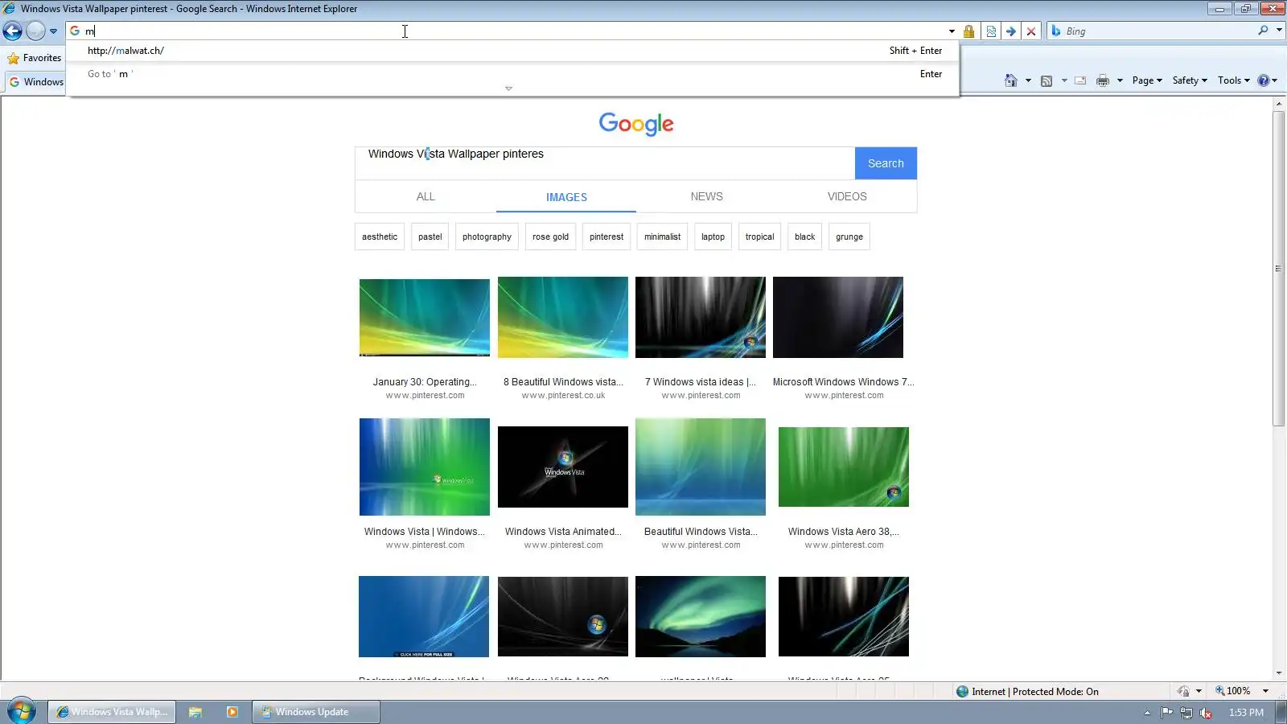This screenshot has height=724, width=1287.
Task: Apply the rose gold filter chip
Action: coord(550,237)
